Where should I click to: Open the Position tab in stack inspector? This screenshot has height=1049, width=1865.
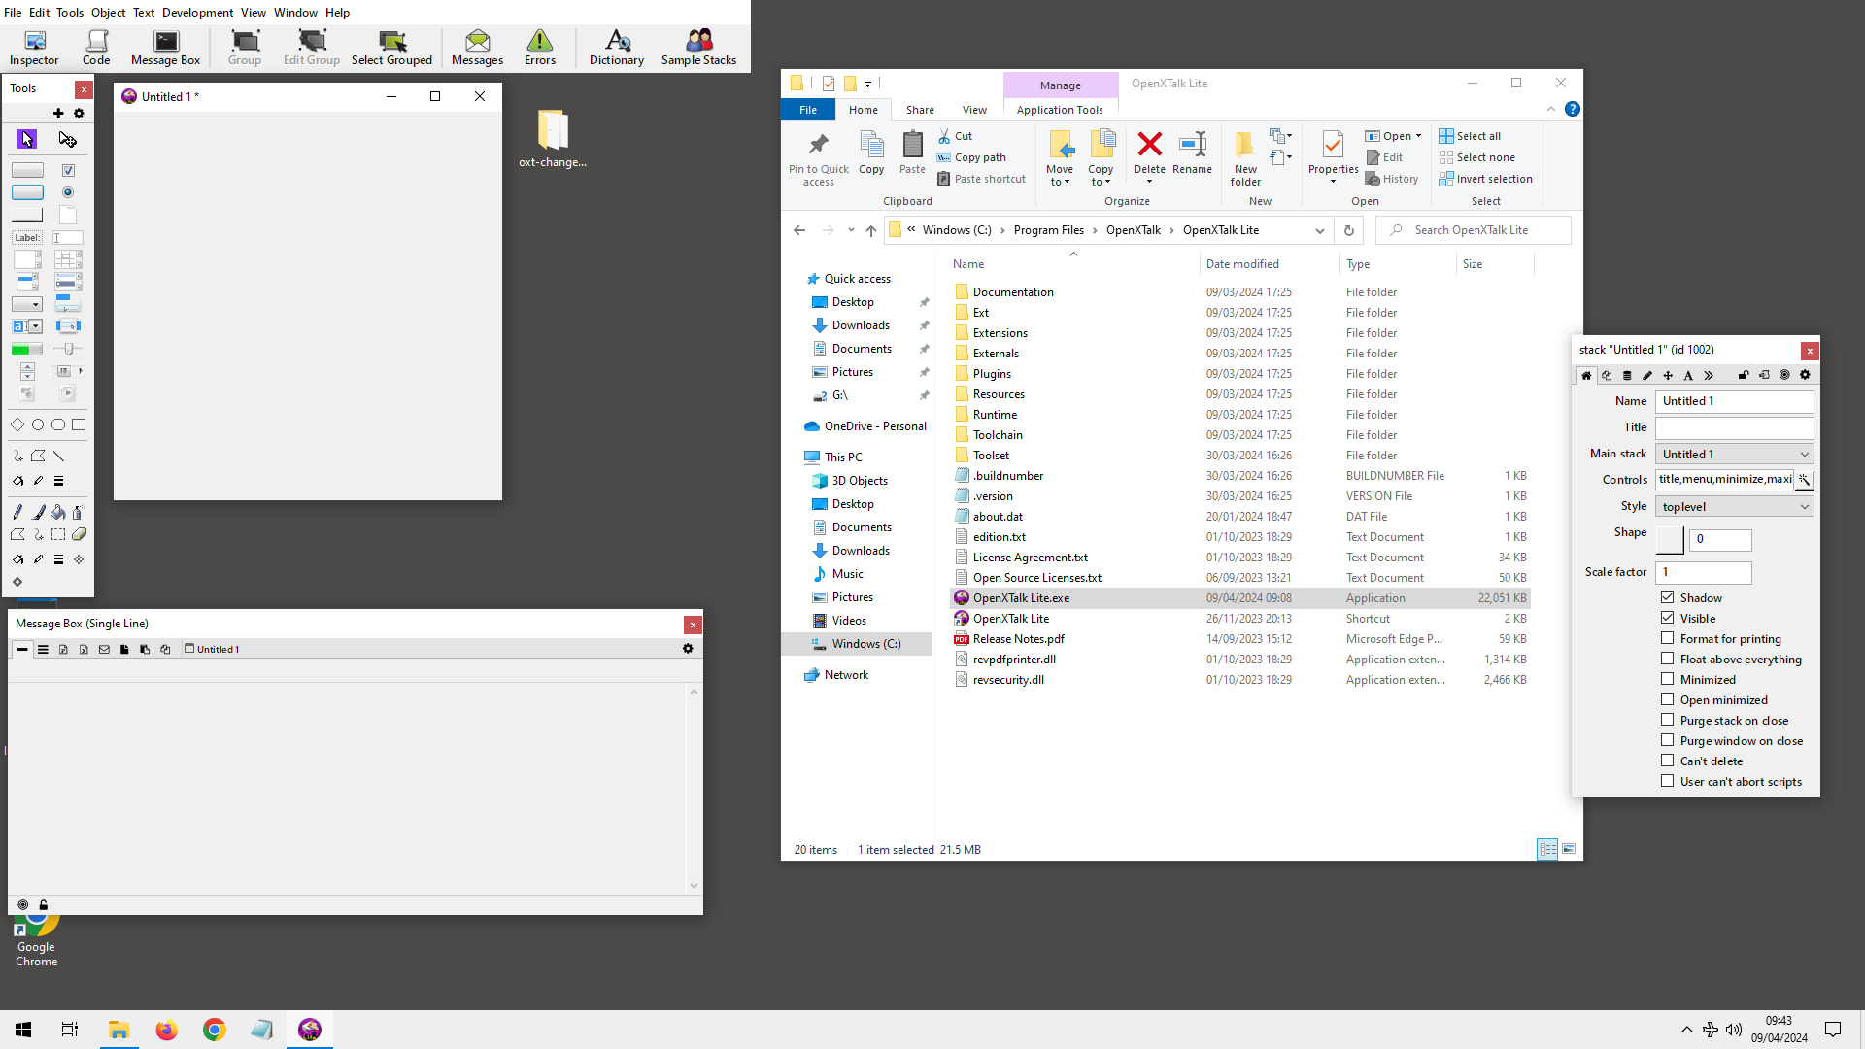(1668, 375)
